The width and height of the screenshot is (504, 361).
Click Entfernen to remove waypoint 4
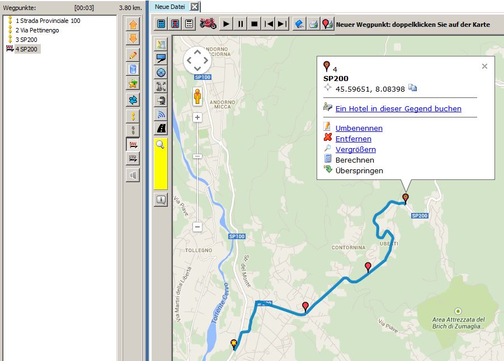click(x=353, y=139)
